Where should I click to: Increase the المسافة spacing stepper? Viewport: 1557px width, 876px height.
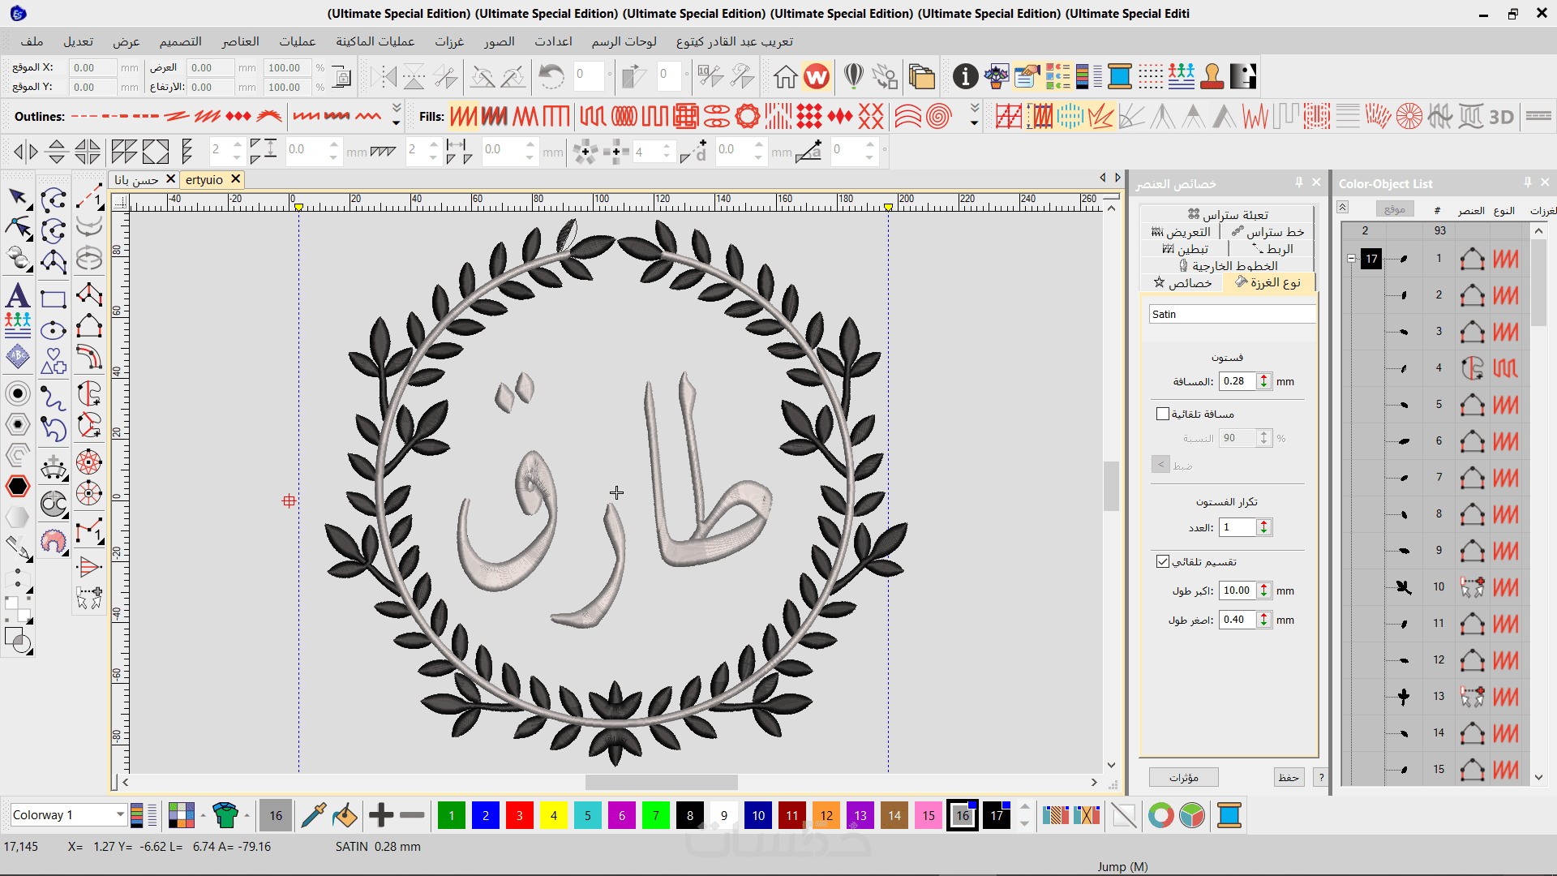[1263, 377]
